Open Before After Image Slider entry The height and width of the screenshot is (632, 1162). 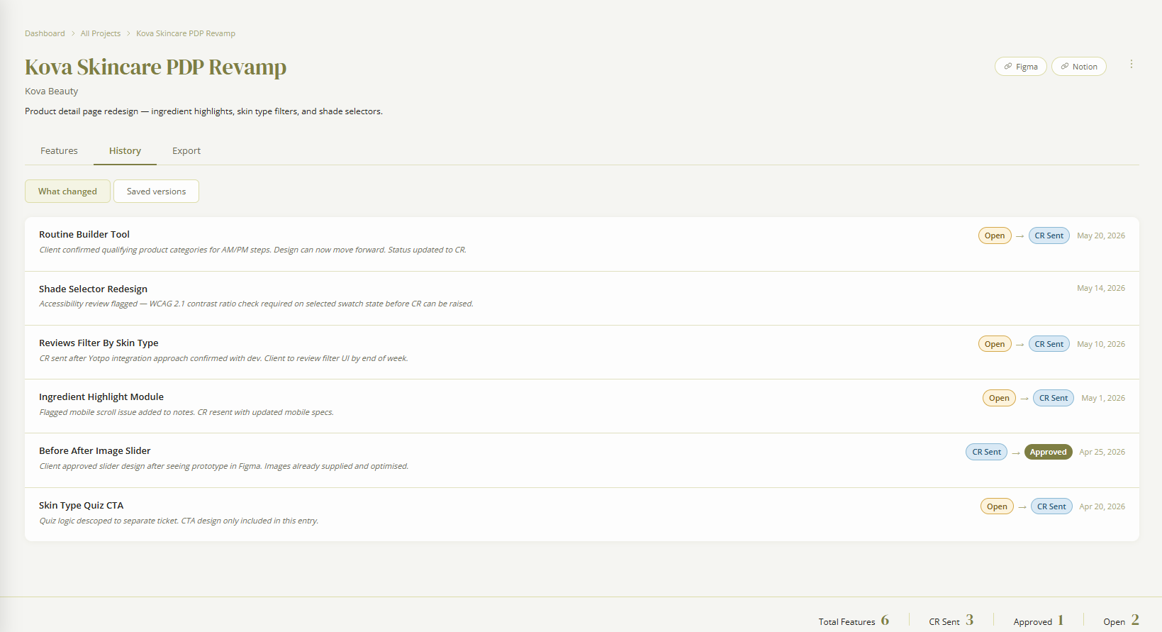pyautogui.click(x=581, y=460)
